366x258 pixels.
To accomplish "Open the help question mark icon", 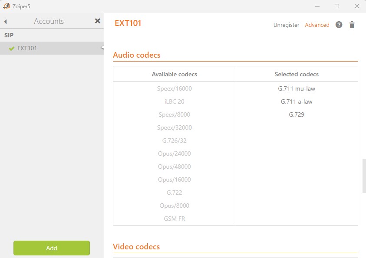I will (339, 24).
